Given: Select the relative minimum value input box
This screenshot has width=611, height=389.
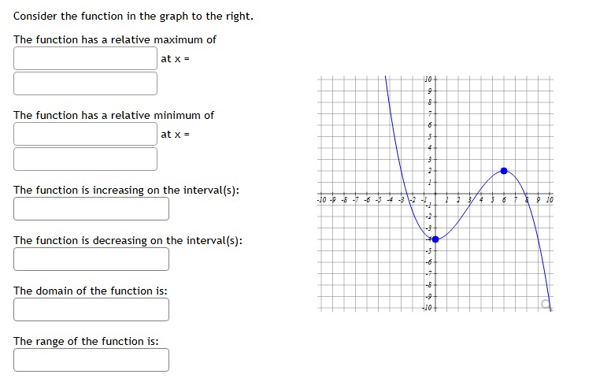Looking at the screenshot, I should point(85,134).
